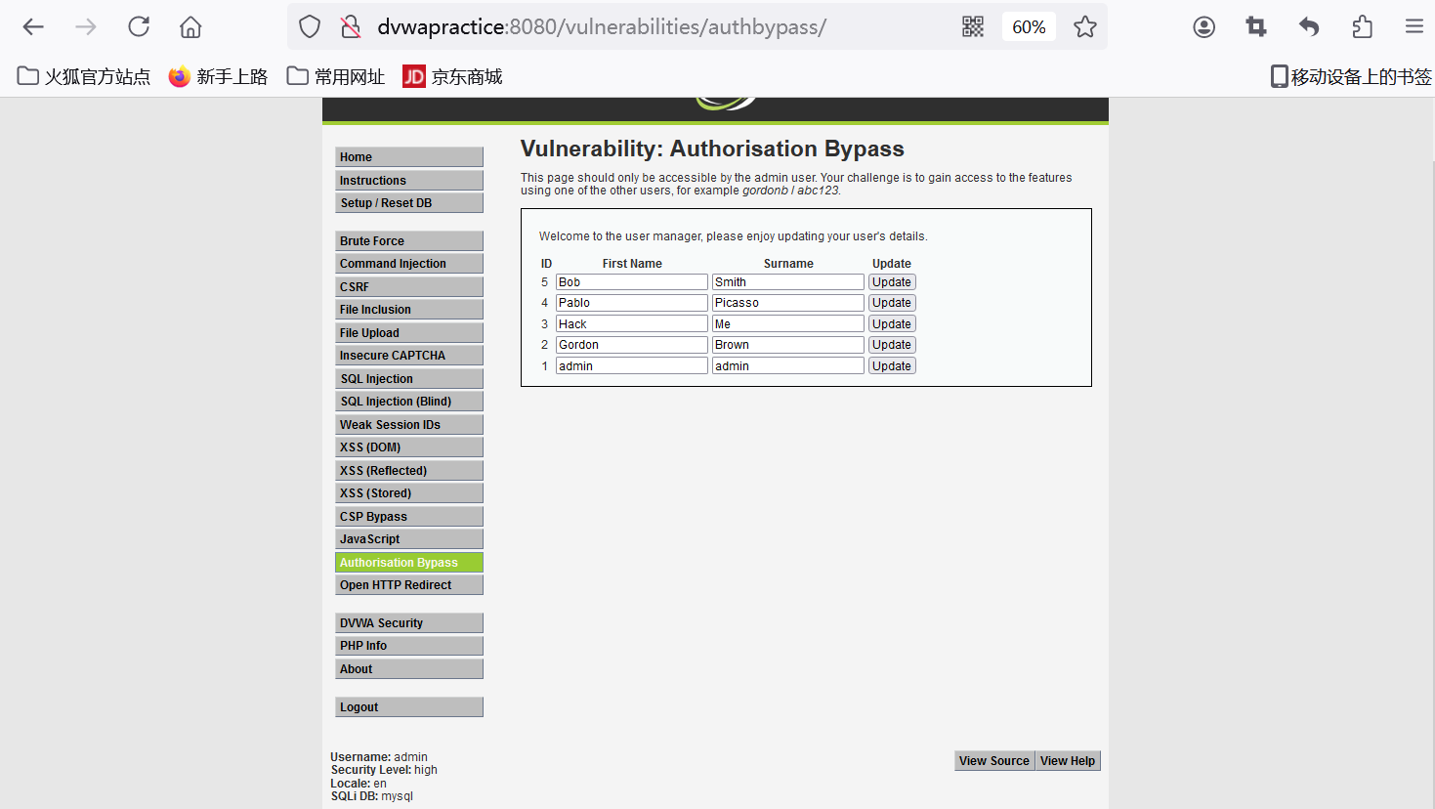Click the undo arrow toolbar icon
This screenshot has width=1435, height=809.
1309,27
